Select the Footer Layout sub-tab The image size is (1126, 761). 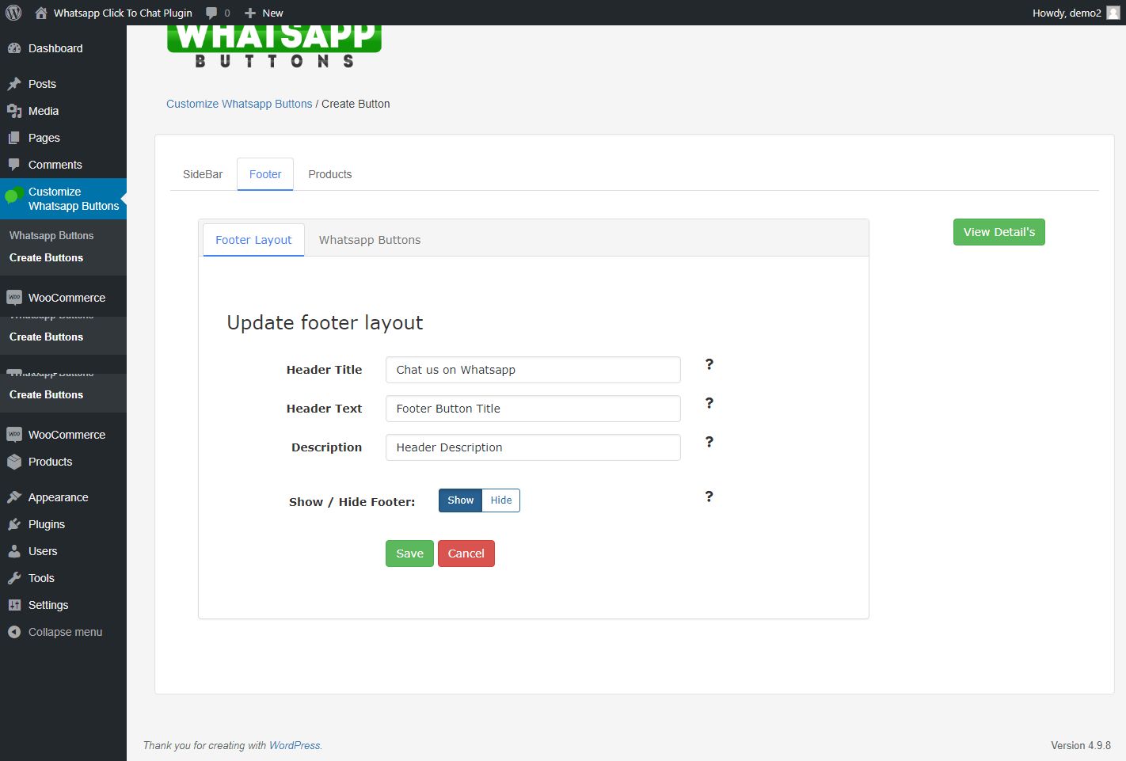[x=253, y=240]
